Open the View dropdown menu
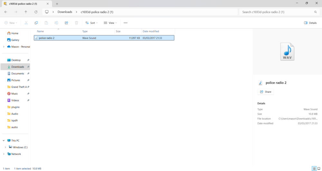 coord(110,23)
